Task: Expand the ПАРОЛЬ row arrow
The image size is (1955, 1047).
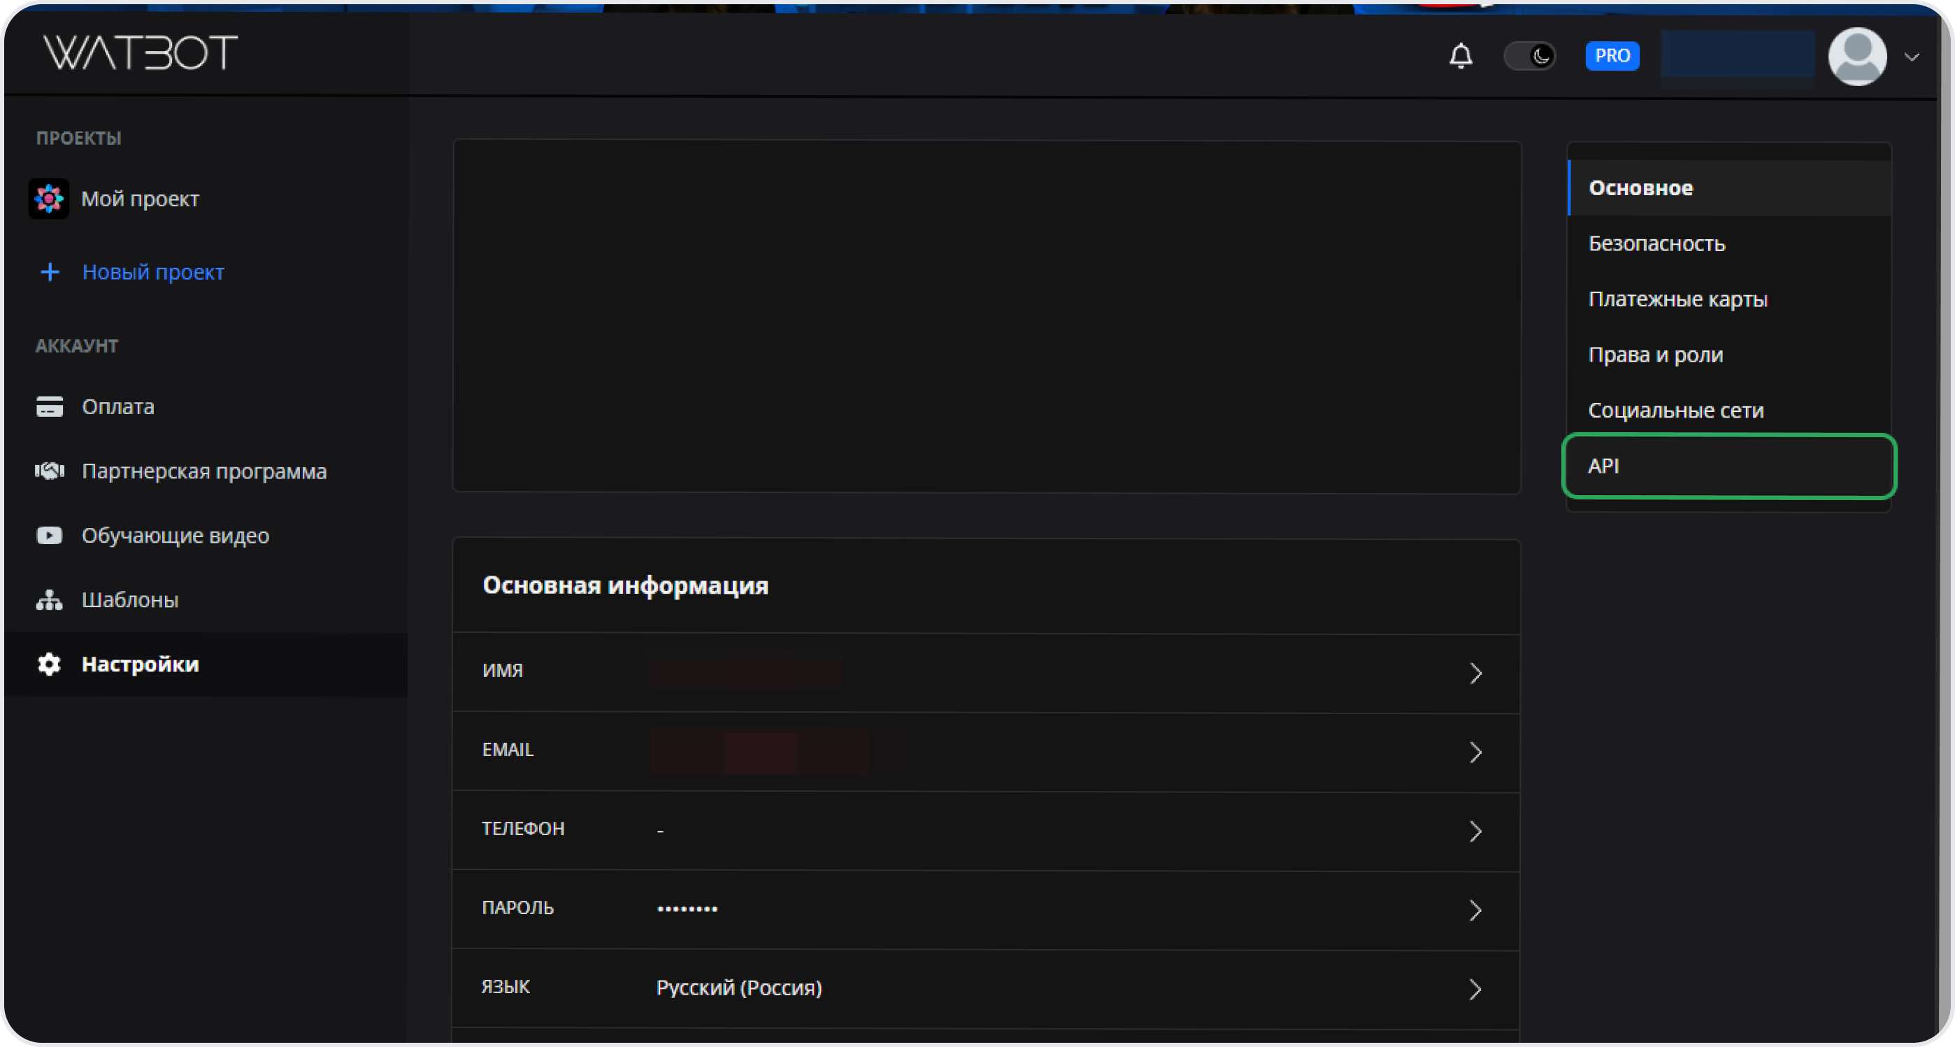Action: [1475, 911]
